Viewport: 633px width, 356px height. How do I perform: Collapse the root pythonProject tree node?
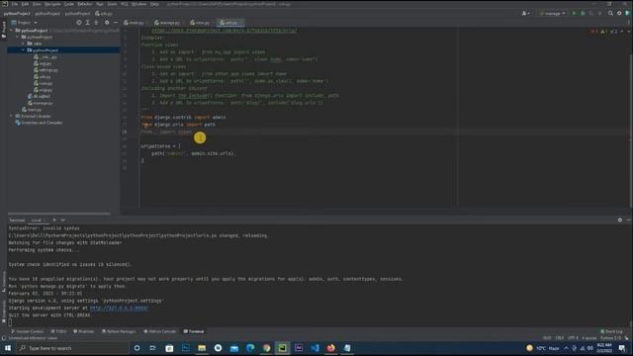(x=11, y=31)
